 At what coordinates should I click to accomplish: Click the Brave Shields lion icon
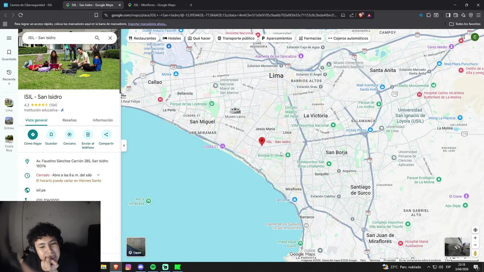(x=361, y=15)
